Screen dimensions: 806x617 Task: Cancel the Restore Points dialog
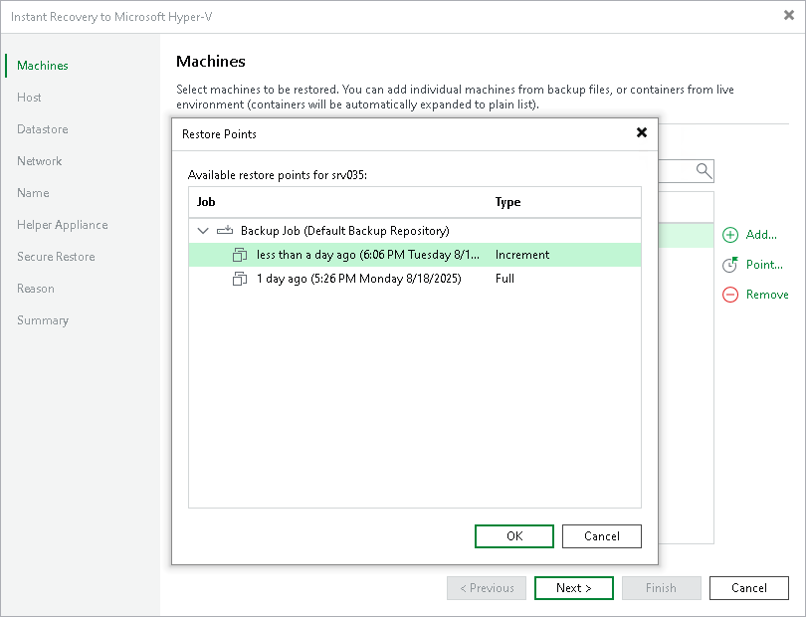click(601, 535)
